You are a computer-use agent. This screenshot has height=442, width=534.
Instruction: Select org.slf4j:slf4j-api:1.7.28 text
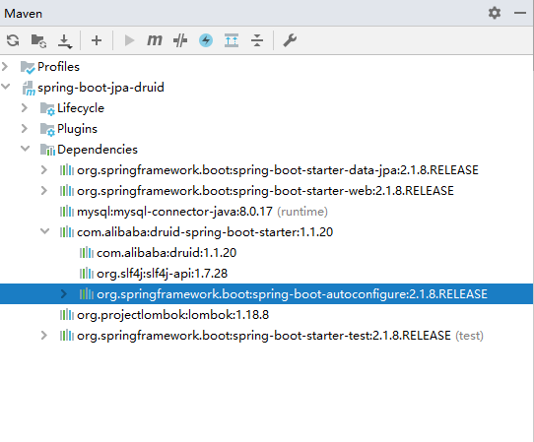click(163, 274)
